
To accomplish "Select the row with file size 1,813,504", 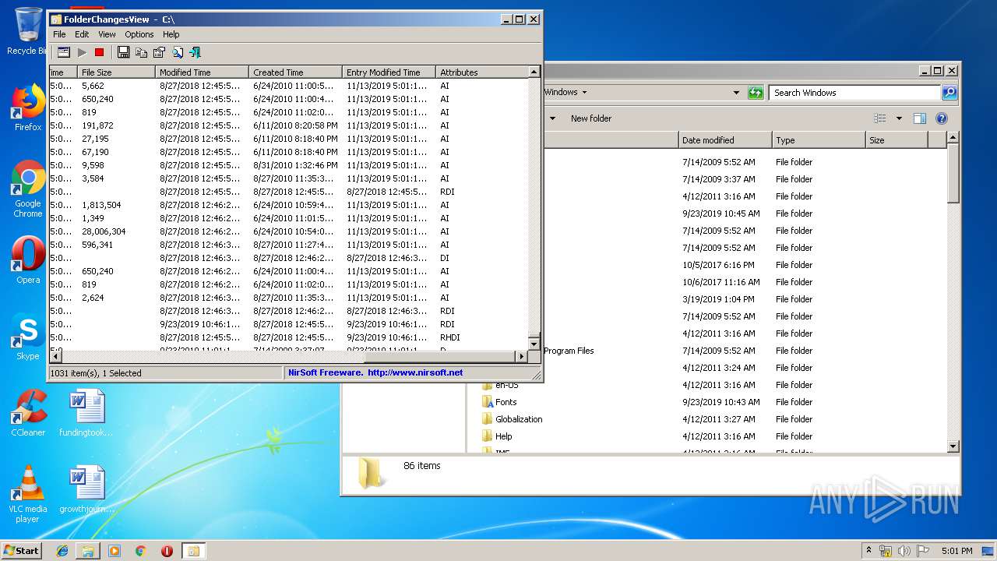I will [288, 205].
